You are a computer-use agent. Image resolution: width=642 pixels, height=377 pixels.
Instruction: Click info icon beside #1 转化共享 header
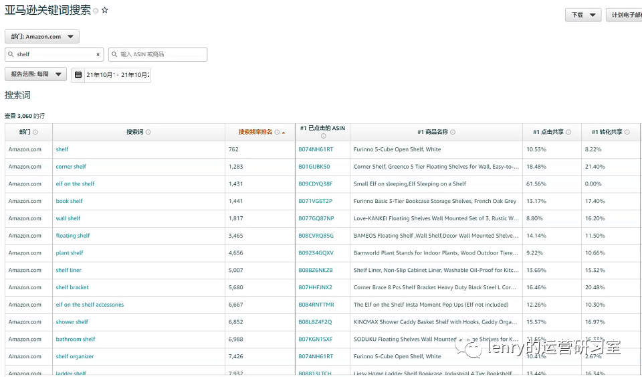tap(627, 132)
